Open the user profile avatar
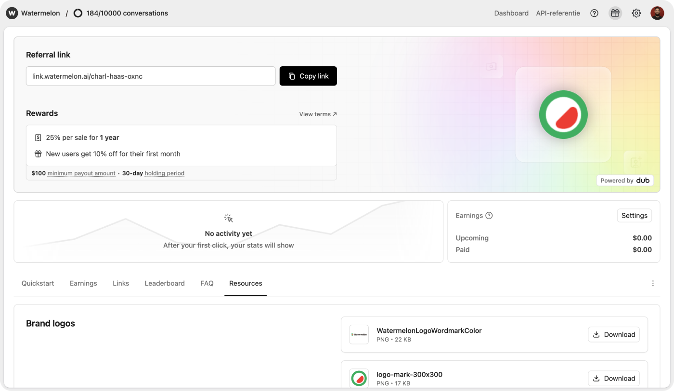 [x=657, y=13]
